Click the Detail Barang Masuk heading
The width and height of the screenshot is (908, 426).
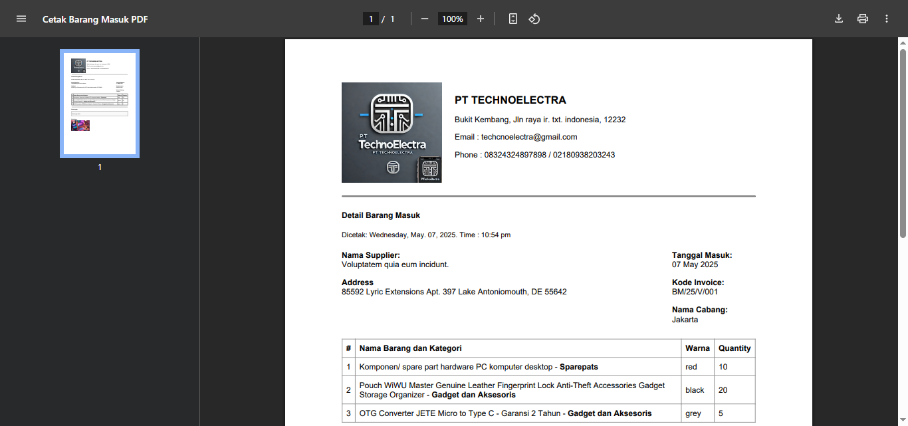(x=381, y=215)
